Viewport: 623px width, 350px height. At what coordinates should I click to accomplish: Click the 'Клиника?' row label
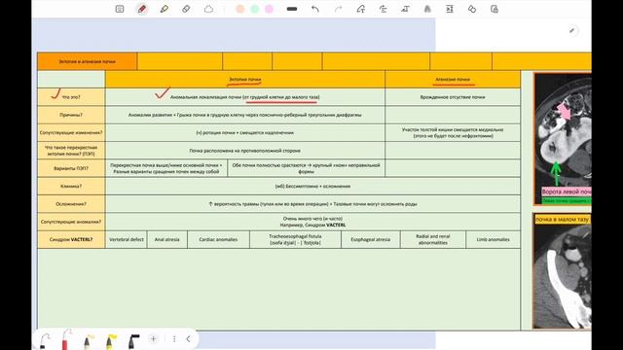pyautogui.click(x=71, y=186)
